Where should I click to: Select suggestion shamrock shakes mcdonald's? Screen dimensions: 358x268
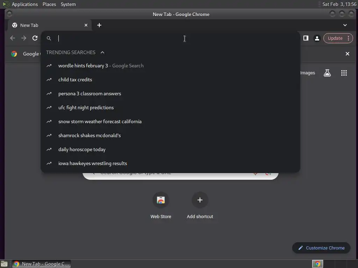(x=170, y=135)
